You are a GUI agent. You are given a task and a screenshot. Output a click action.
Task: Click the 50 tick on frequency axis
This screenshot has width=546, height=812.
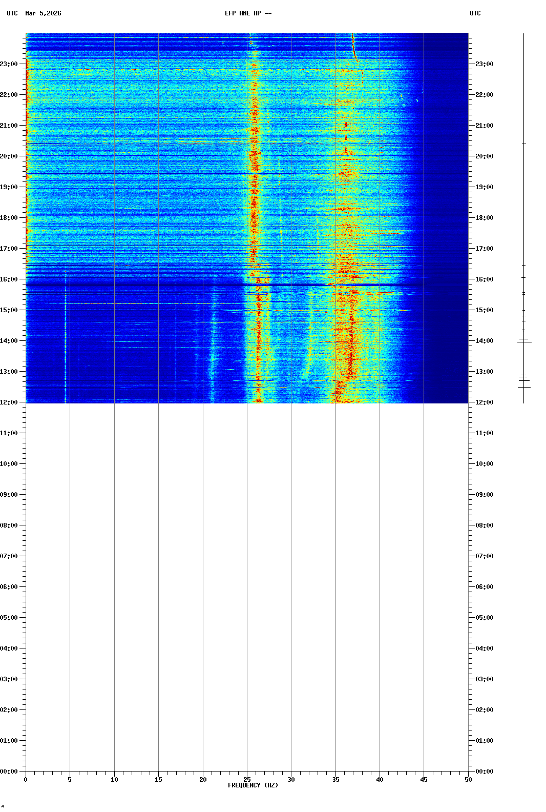click(468, 779)
